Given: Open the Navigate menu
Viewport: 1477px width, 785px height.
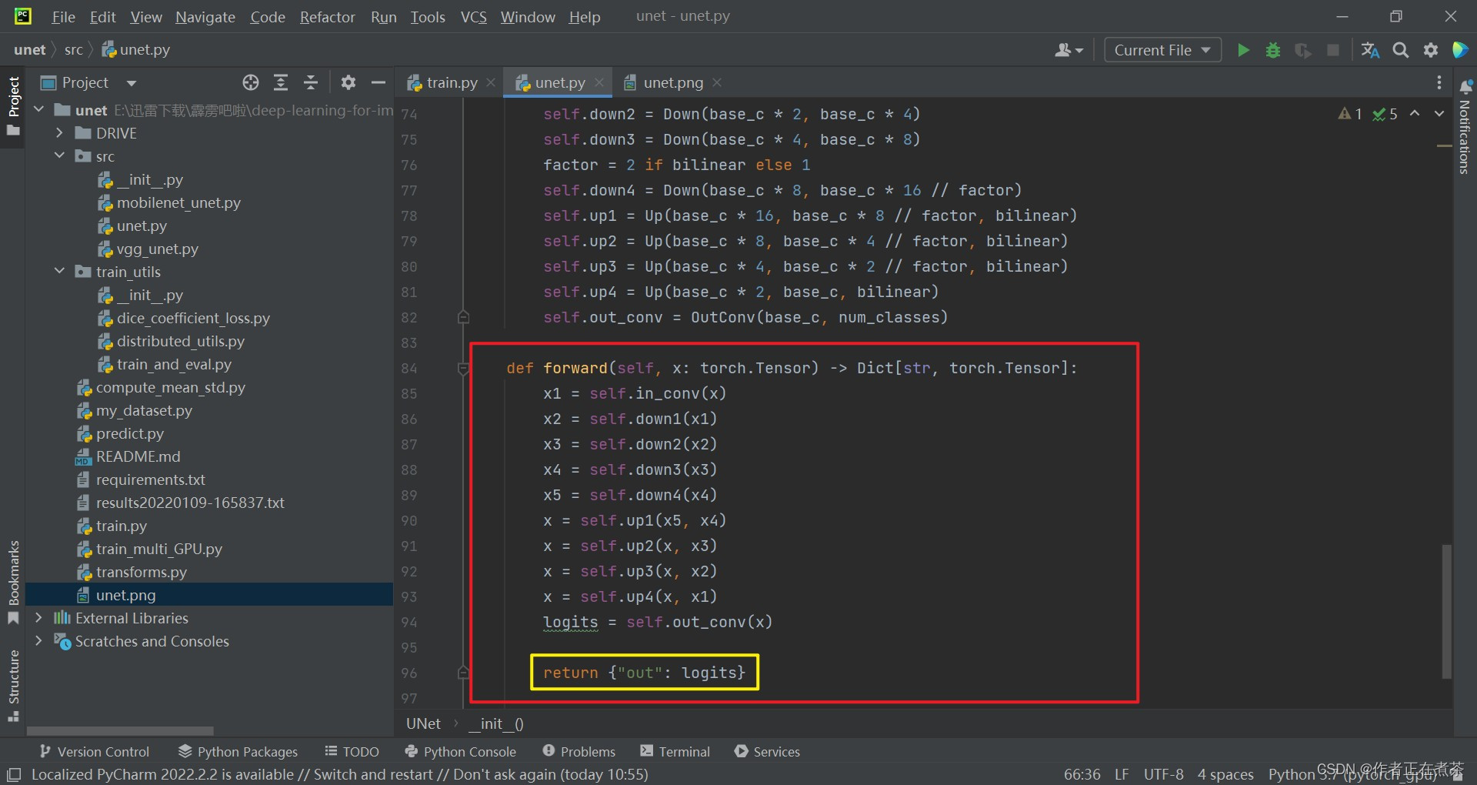Looking at the screenshot, I should [x=205, y=17].
